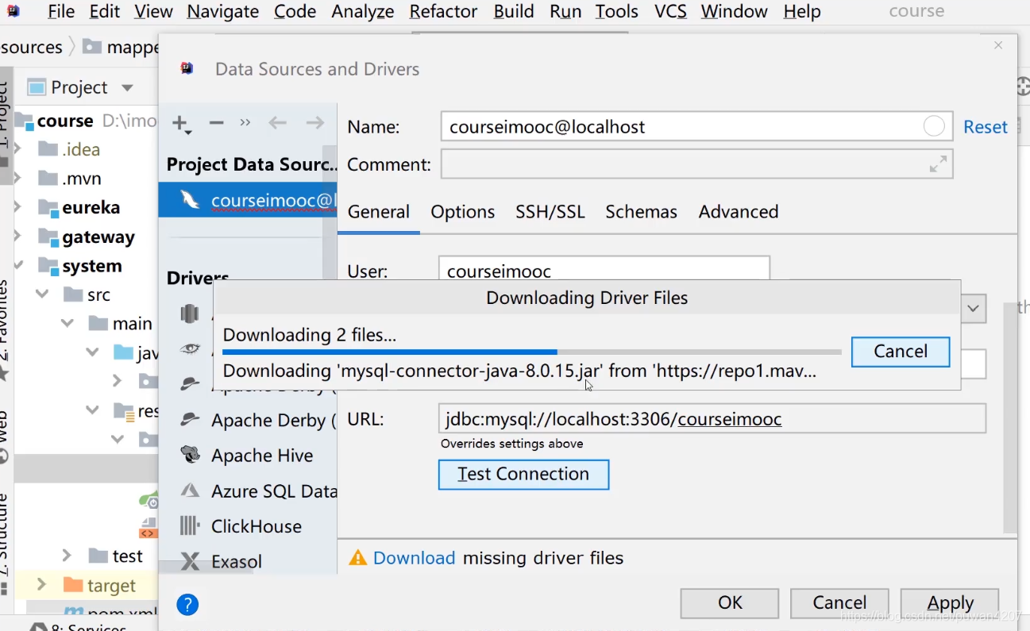Screen dimensions: 1030x631
Task: Click the Download missing driver files link
Action: 415,558
